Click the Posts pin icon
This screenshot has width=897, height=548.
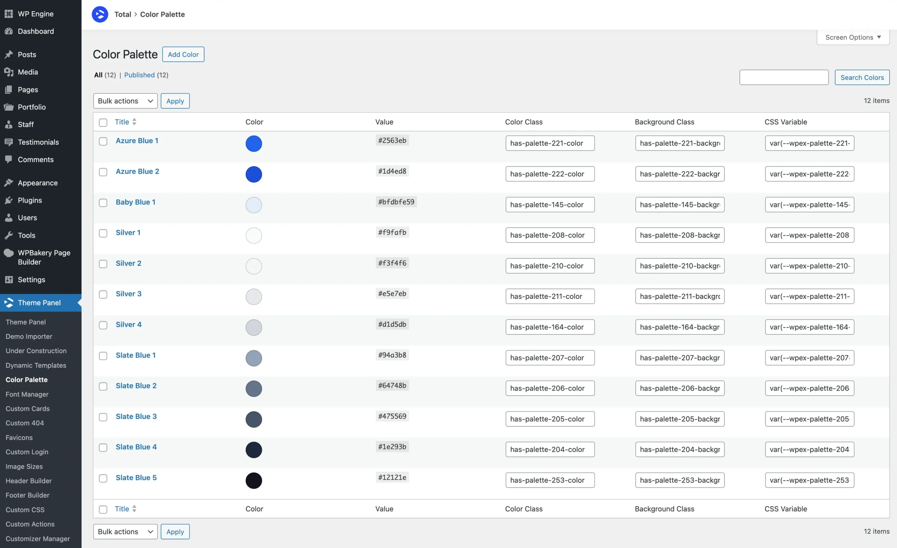9,55
